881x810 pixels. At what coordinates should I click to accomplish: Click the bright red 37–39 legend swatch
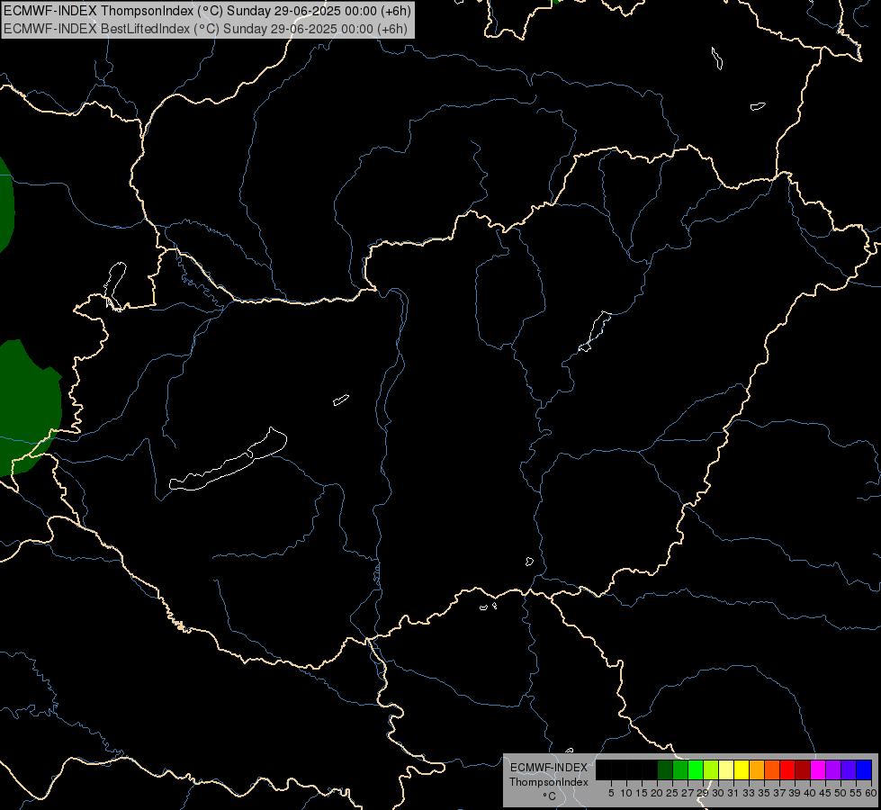pos(787,769)
